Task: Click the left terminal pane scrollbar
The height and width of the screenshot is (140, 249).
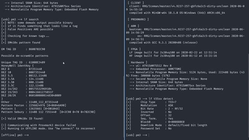Action: tap(124, 108)
